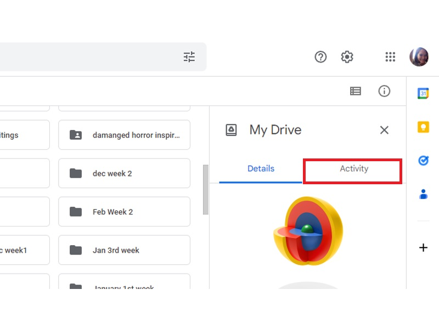Screen dimensions: 439x329
Task: Open Google Contacts side panel
Action: pyautogui.click(x=423, y=194)
